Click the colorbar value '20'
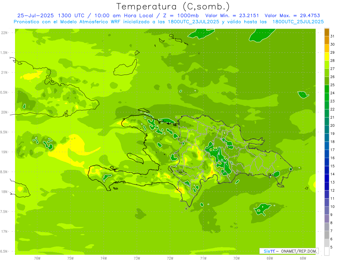Screen dimensions: 340x262 tap(333, 125)
